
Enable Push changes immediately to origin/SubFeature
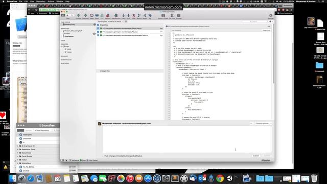point(103,156)
